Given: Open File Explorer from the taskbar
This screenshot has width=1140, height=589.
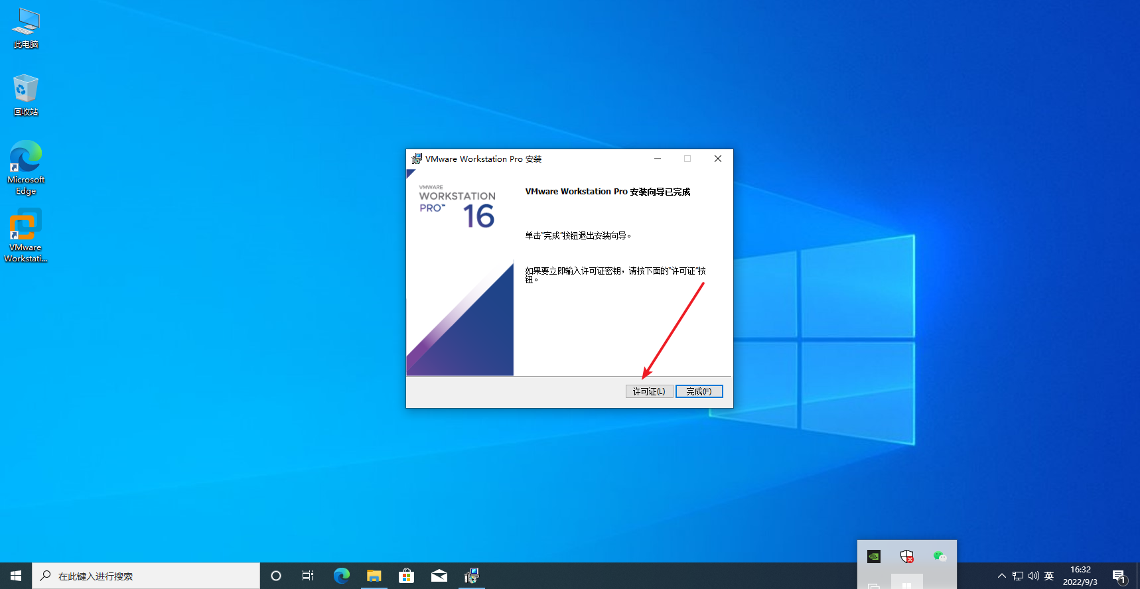Looking at the screenshot, I should [x=374, y=576].
